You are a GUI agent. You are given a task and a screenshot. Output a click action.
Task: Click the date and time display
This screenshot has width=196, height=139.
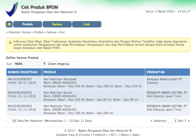tap(168, 11)
